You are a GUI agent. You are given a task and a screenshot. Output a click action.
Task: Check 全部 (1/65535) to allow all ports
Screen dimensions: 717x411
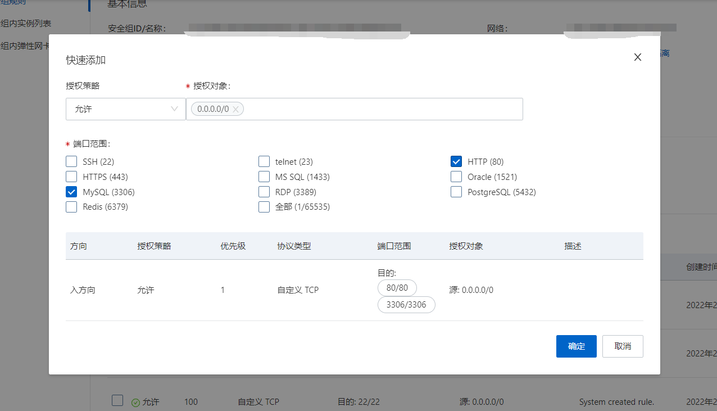pyautogui.click(x=264, y=206)
